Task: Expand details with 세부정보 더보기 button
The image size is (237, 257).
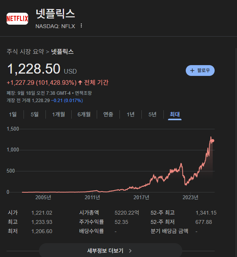Action: click(111, 250)
